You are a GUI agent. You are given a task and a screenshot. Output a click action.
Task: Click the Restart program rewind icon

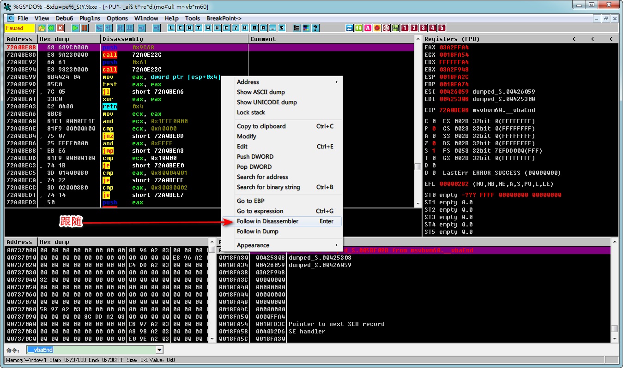(51, 28)
